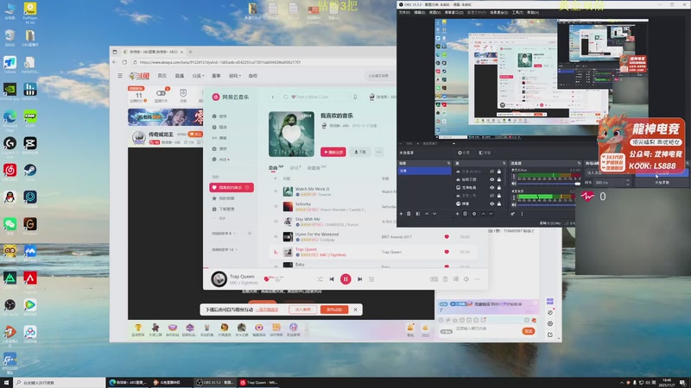691x388 pixels.
Task: Open now-playing album disc thumbnail
Action: coord(219,278)
